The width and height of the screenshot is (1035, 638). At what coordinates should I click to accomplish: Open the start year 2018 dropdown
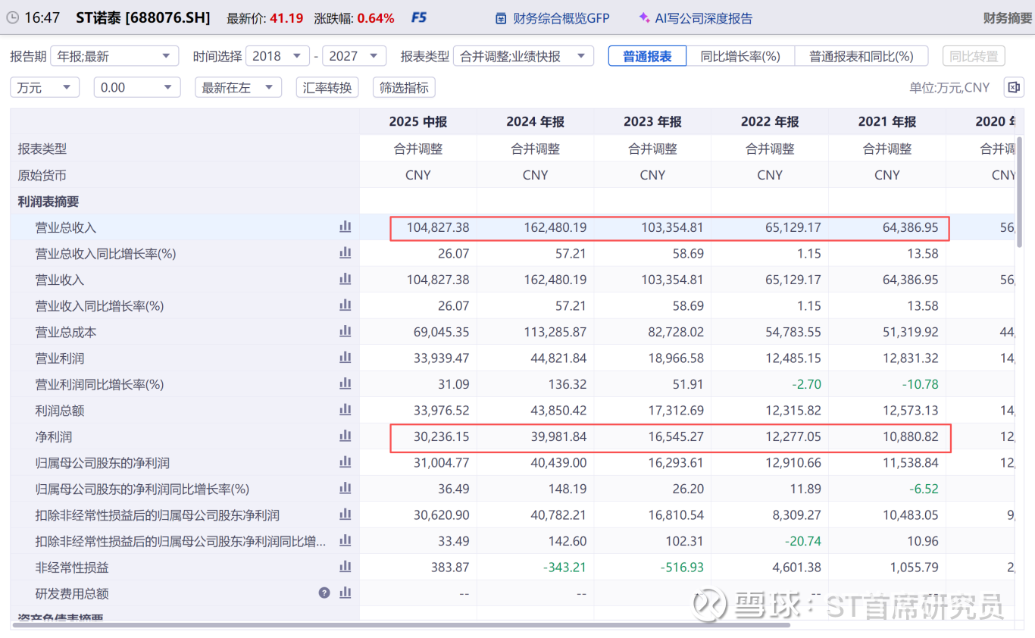[277, 56]
